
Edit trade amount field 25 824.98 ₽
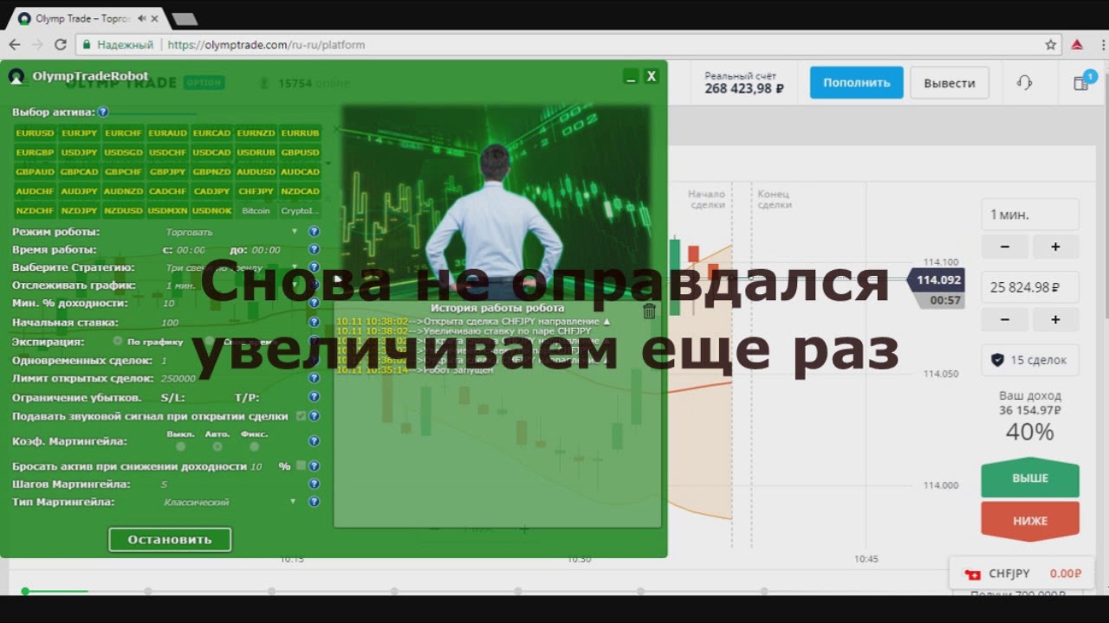(x=1030, y=287)
